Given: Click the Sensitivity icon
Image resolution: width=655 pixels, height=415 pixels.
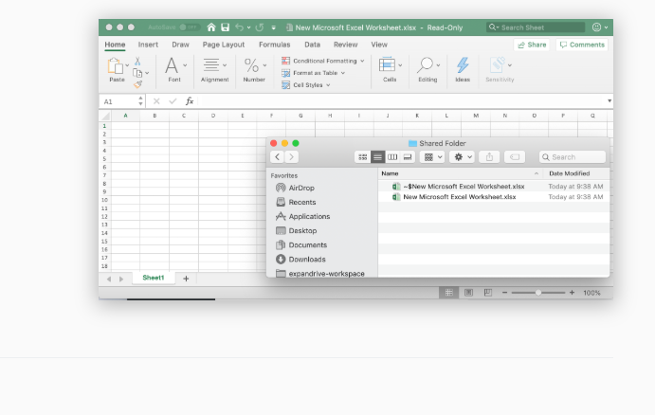Looking at the screenshot, I should 497,65.
